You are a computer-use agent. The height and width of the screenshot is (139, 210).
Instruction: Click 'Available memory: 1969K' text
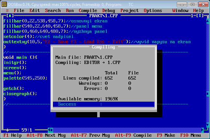pos(88,99)
